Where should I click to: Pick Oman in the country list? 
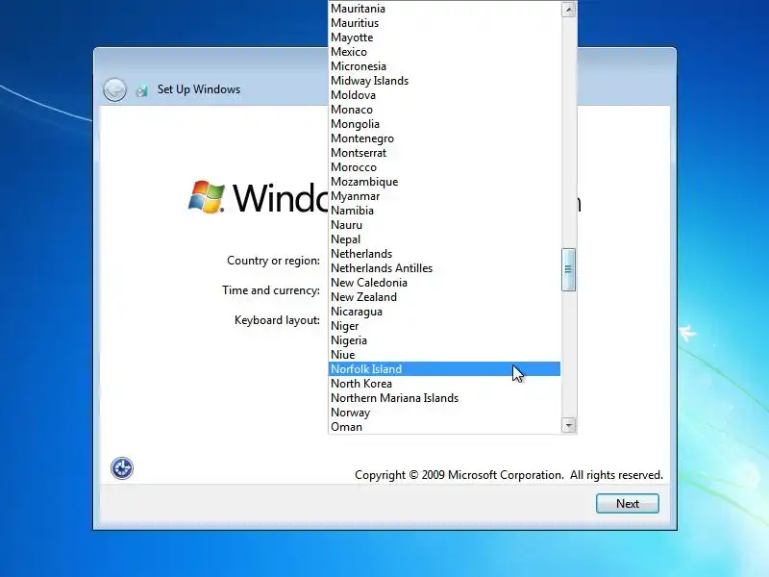pos(444,427)
